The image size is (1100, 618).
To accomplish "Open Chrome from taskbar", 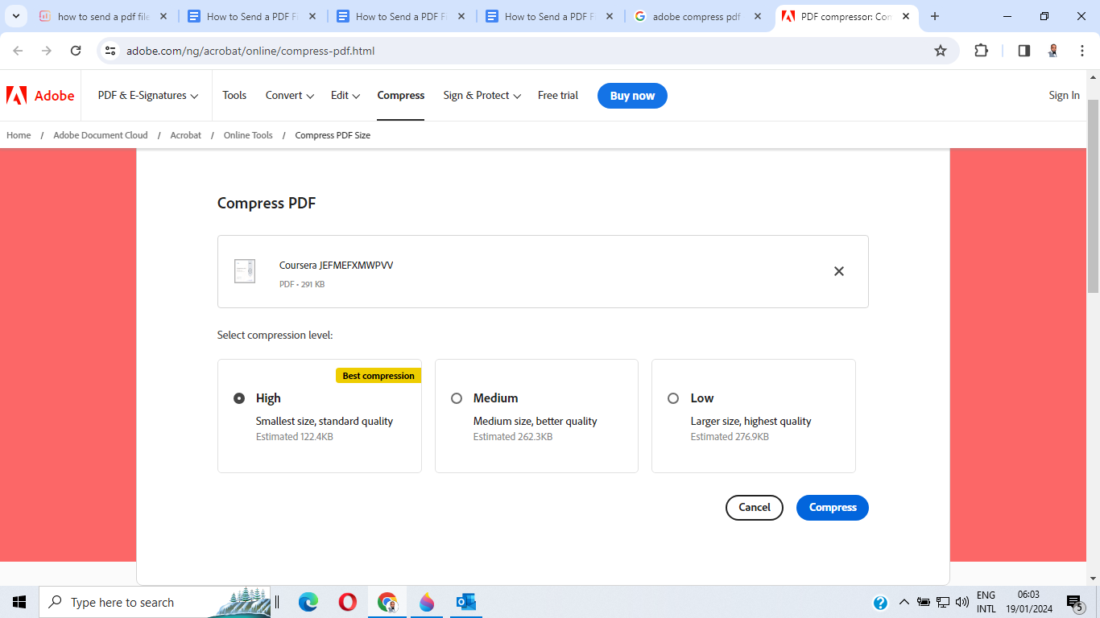I will click(387, 602).
